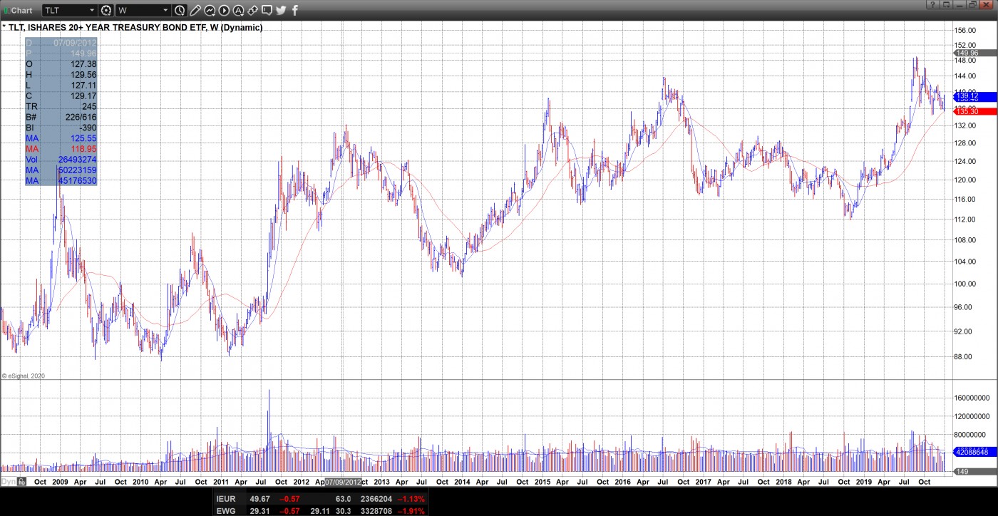Click the 2009 time axis label

pos(61,482)
